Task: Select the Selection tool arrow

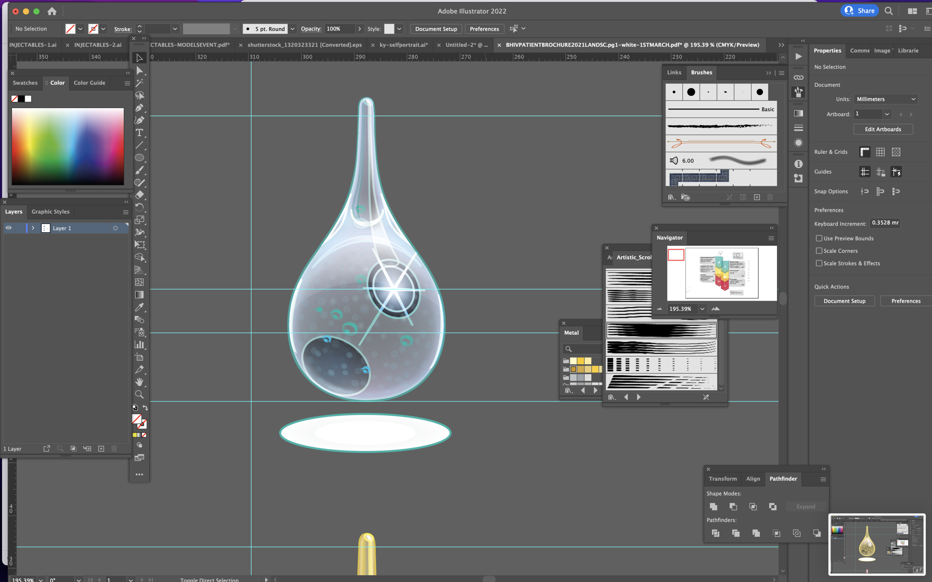Action: 139,58
